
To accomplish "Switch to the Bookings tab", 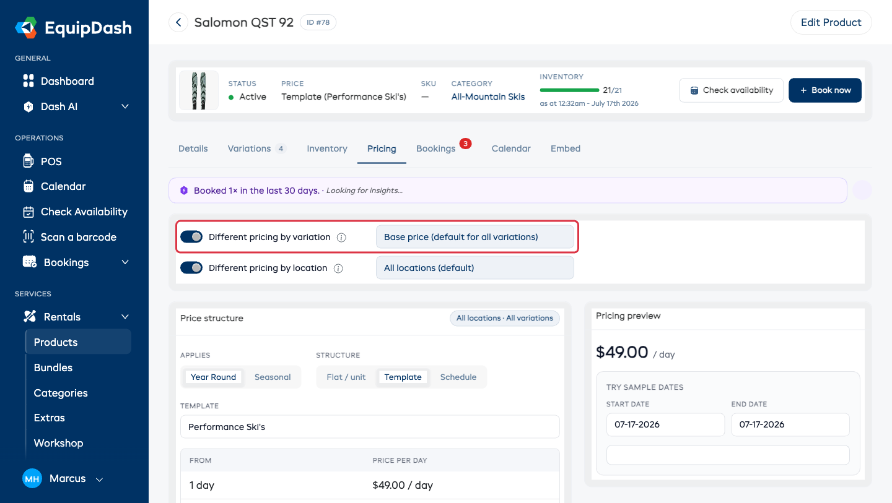I will [x=436, y=149].
